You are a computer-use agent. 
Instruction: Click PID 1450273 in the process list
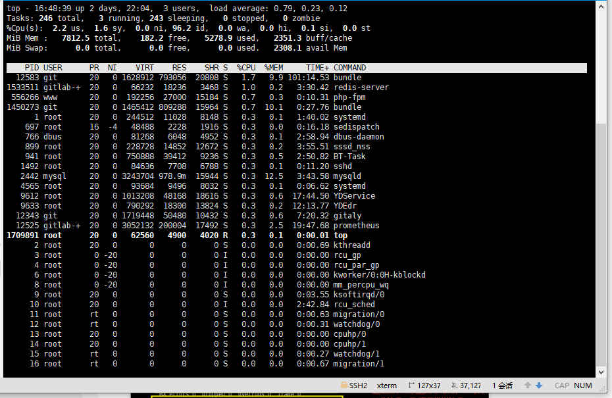click(22, 107)
